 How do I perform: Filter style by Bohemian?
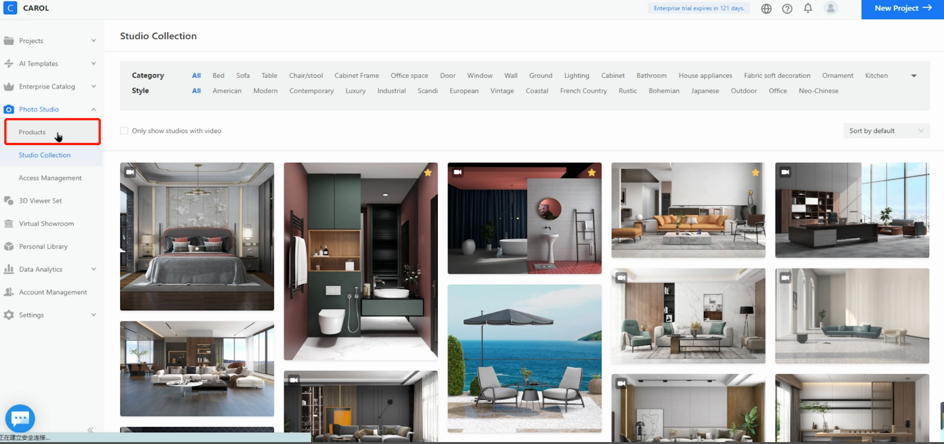click(x=664, y=91)
